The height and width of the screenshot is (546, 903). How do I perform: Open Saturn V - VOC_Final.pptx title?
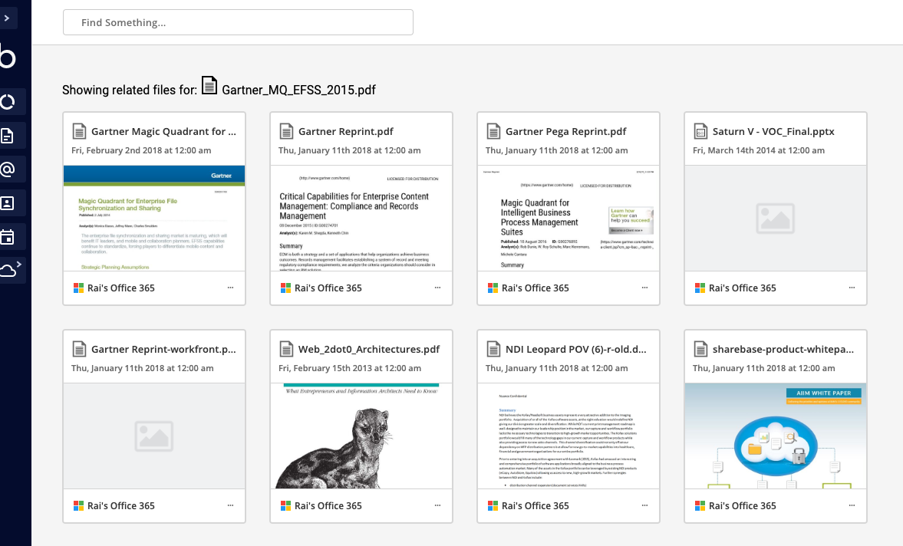[x=773, y=132]
